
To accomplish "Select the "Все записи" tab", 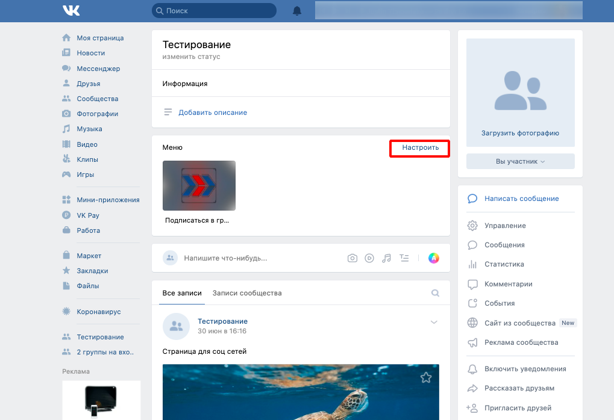I will coord(179,293).
